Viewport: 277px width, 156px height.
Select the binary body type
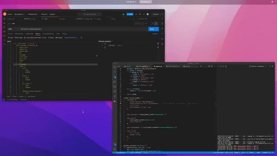click(x=51, y=38)
